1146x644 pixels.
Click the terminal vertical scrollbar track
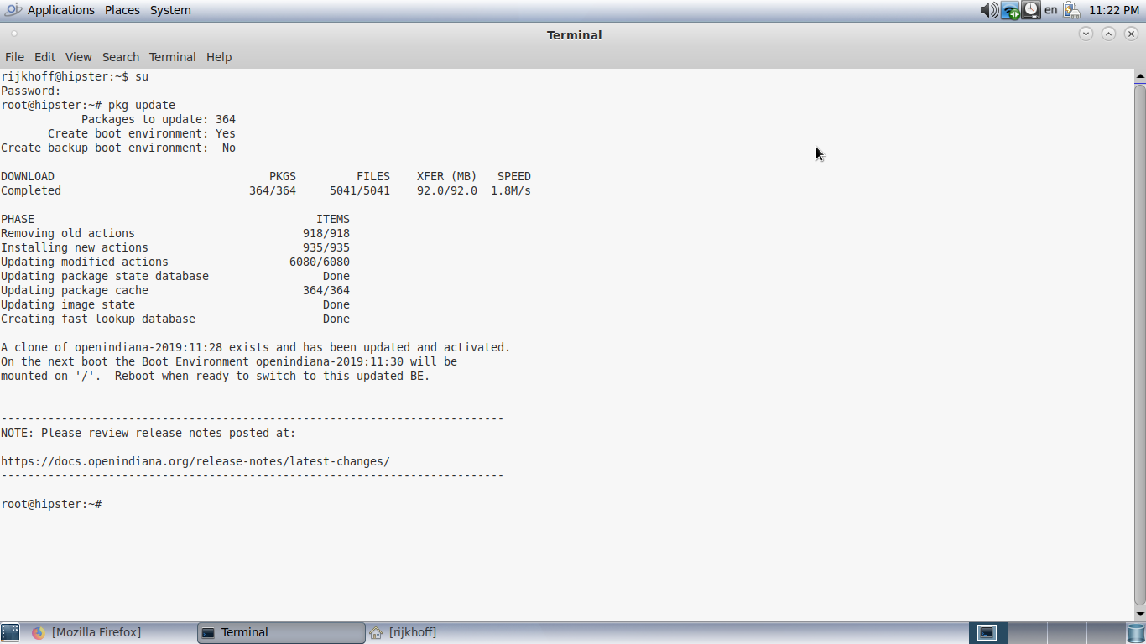(x=1140, y=345)
